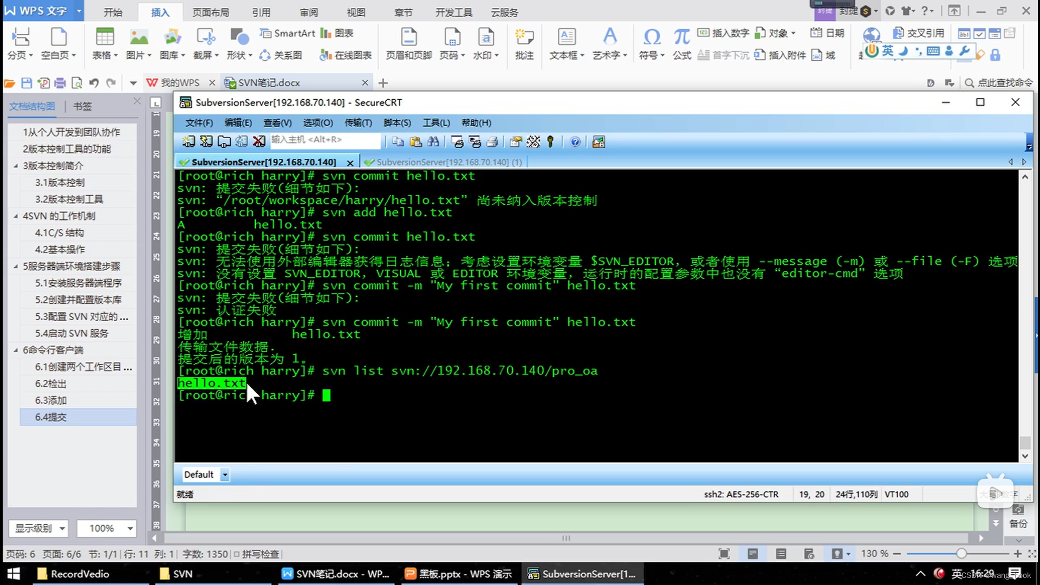
Task: Open the symbol (符号) Omega icon
Action: pyautogui.click(x=652, y=37)
